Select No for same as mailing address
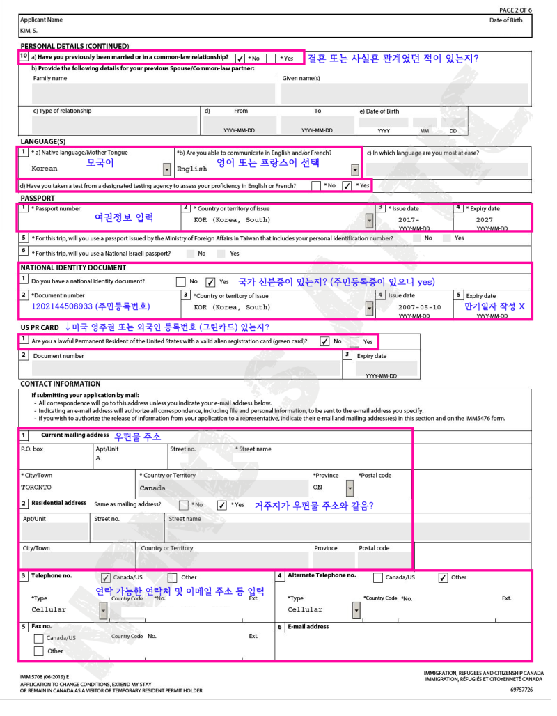The width and height of the screenshot is (557, 716). [x=184, y=505]
